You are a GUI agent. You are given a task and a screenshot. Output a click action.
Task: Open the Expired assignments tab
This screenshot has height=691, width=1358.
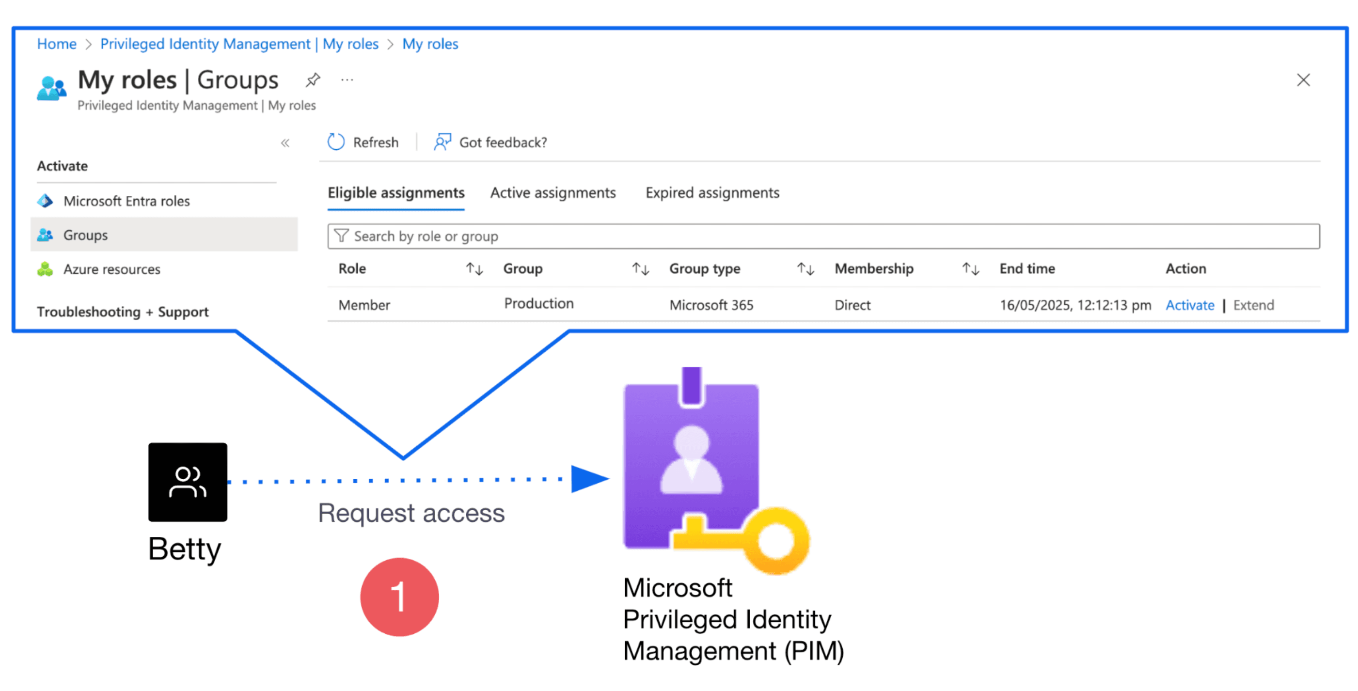712,193
